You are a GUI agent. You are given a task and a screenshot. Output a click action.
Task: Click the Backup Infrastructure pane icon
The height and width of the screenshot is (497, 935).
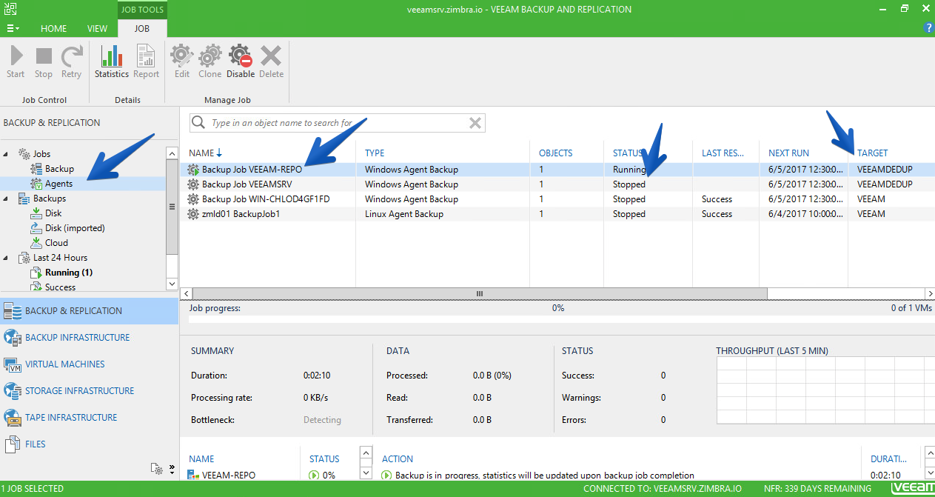pos(13,338)
